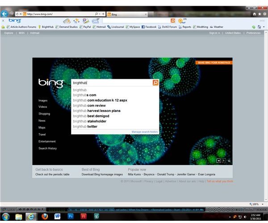
Task: Open the BrightHub bookmark
Action: [46, 27]
